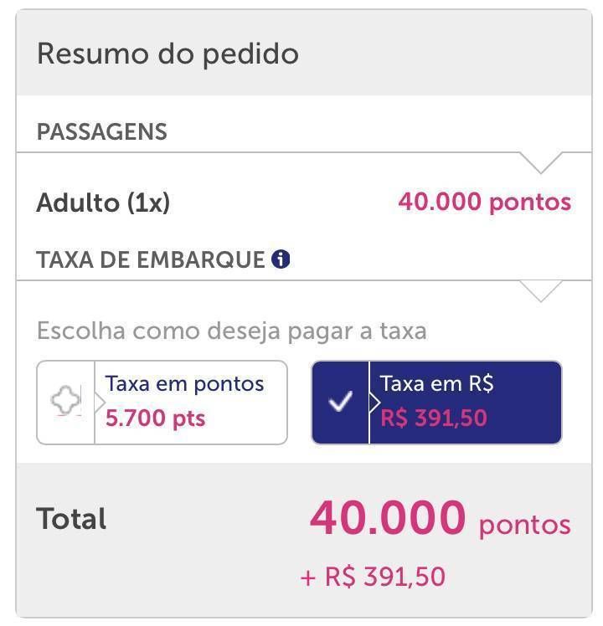Viewport: 603px width, 626px height.
Task: Select the Taxa em pontos payment option
Action: click(162, 403)
